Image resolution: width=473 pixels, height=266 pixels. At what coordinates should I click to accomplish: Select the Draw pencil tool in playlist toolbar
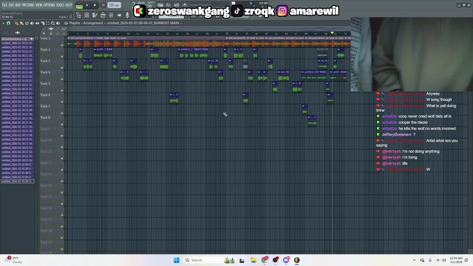pyautogui.click(x=17, y=23)
